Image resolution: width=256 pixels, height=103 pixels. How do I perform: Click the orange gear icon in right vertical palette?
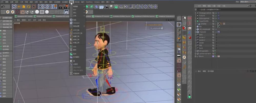184,57
